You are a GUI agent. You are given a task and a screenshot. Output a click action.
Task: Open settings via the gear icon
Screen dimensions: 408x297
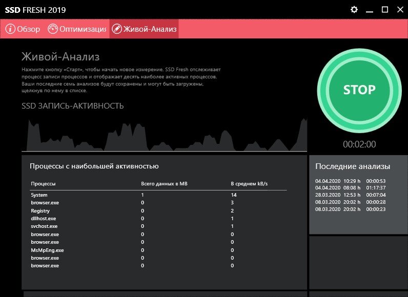(x=354, y=10)
